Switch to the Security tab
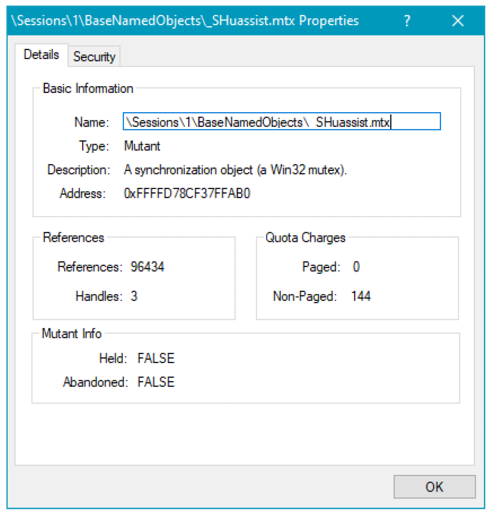The height and width of the screenshot is (513, 490). point(94,57)
